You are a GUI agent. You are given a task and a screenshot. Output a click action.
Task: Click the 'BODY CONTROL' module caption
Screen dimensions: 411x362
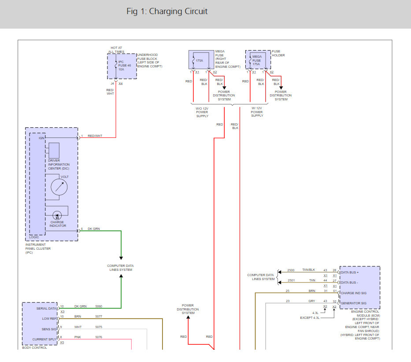[x=35, y=347]
